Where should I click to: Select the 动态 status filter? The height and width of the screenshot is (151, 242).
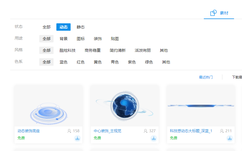click(63, 27)
